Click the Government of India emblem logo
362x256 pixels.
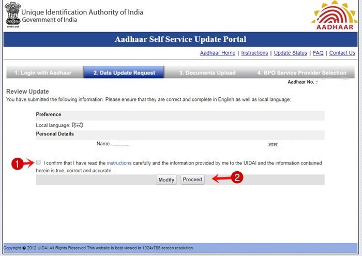[13, 14]
